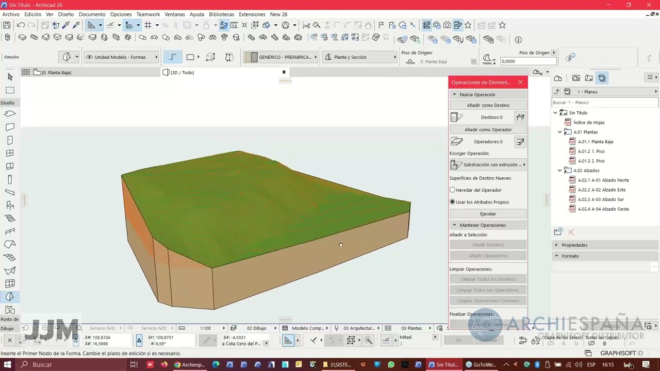The height and width of the screenshot is (371, 660).
Task: Select the active Morph tool in toolbox
Action: [10, 297]
